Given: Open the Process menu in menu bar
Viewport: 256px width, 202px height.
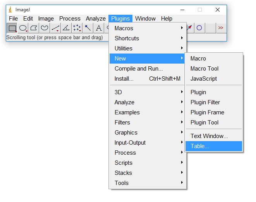Looking at the screenshot, I should point(70,19).
